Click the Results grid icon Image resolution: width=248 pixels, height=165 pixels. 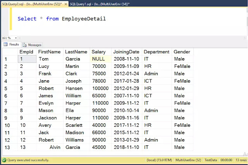tap(5, 44)
